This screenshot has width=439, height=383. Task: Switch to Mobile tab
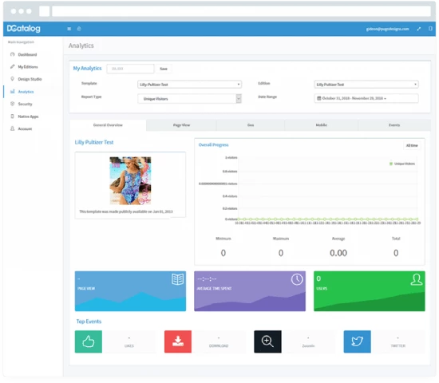pos(322,125)
